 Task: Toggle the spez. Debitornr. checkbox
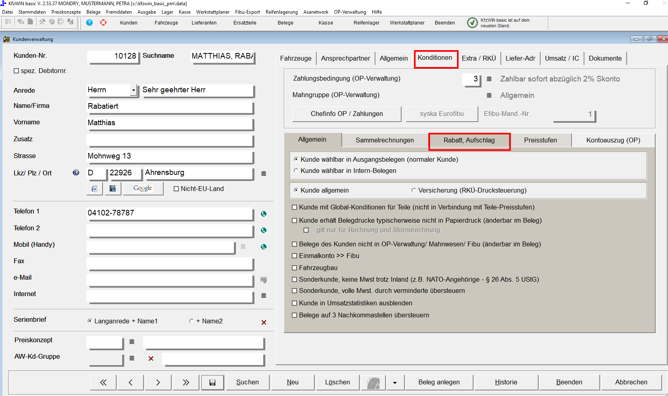(x=16, y=71)
